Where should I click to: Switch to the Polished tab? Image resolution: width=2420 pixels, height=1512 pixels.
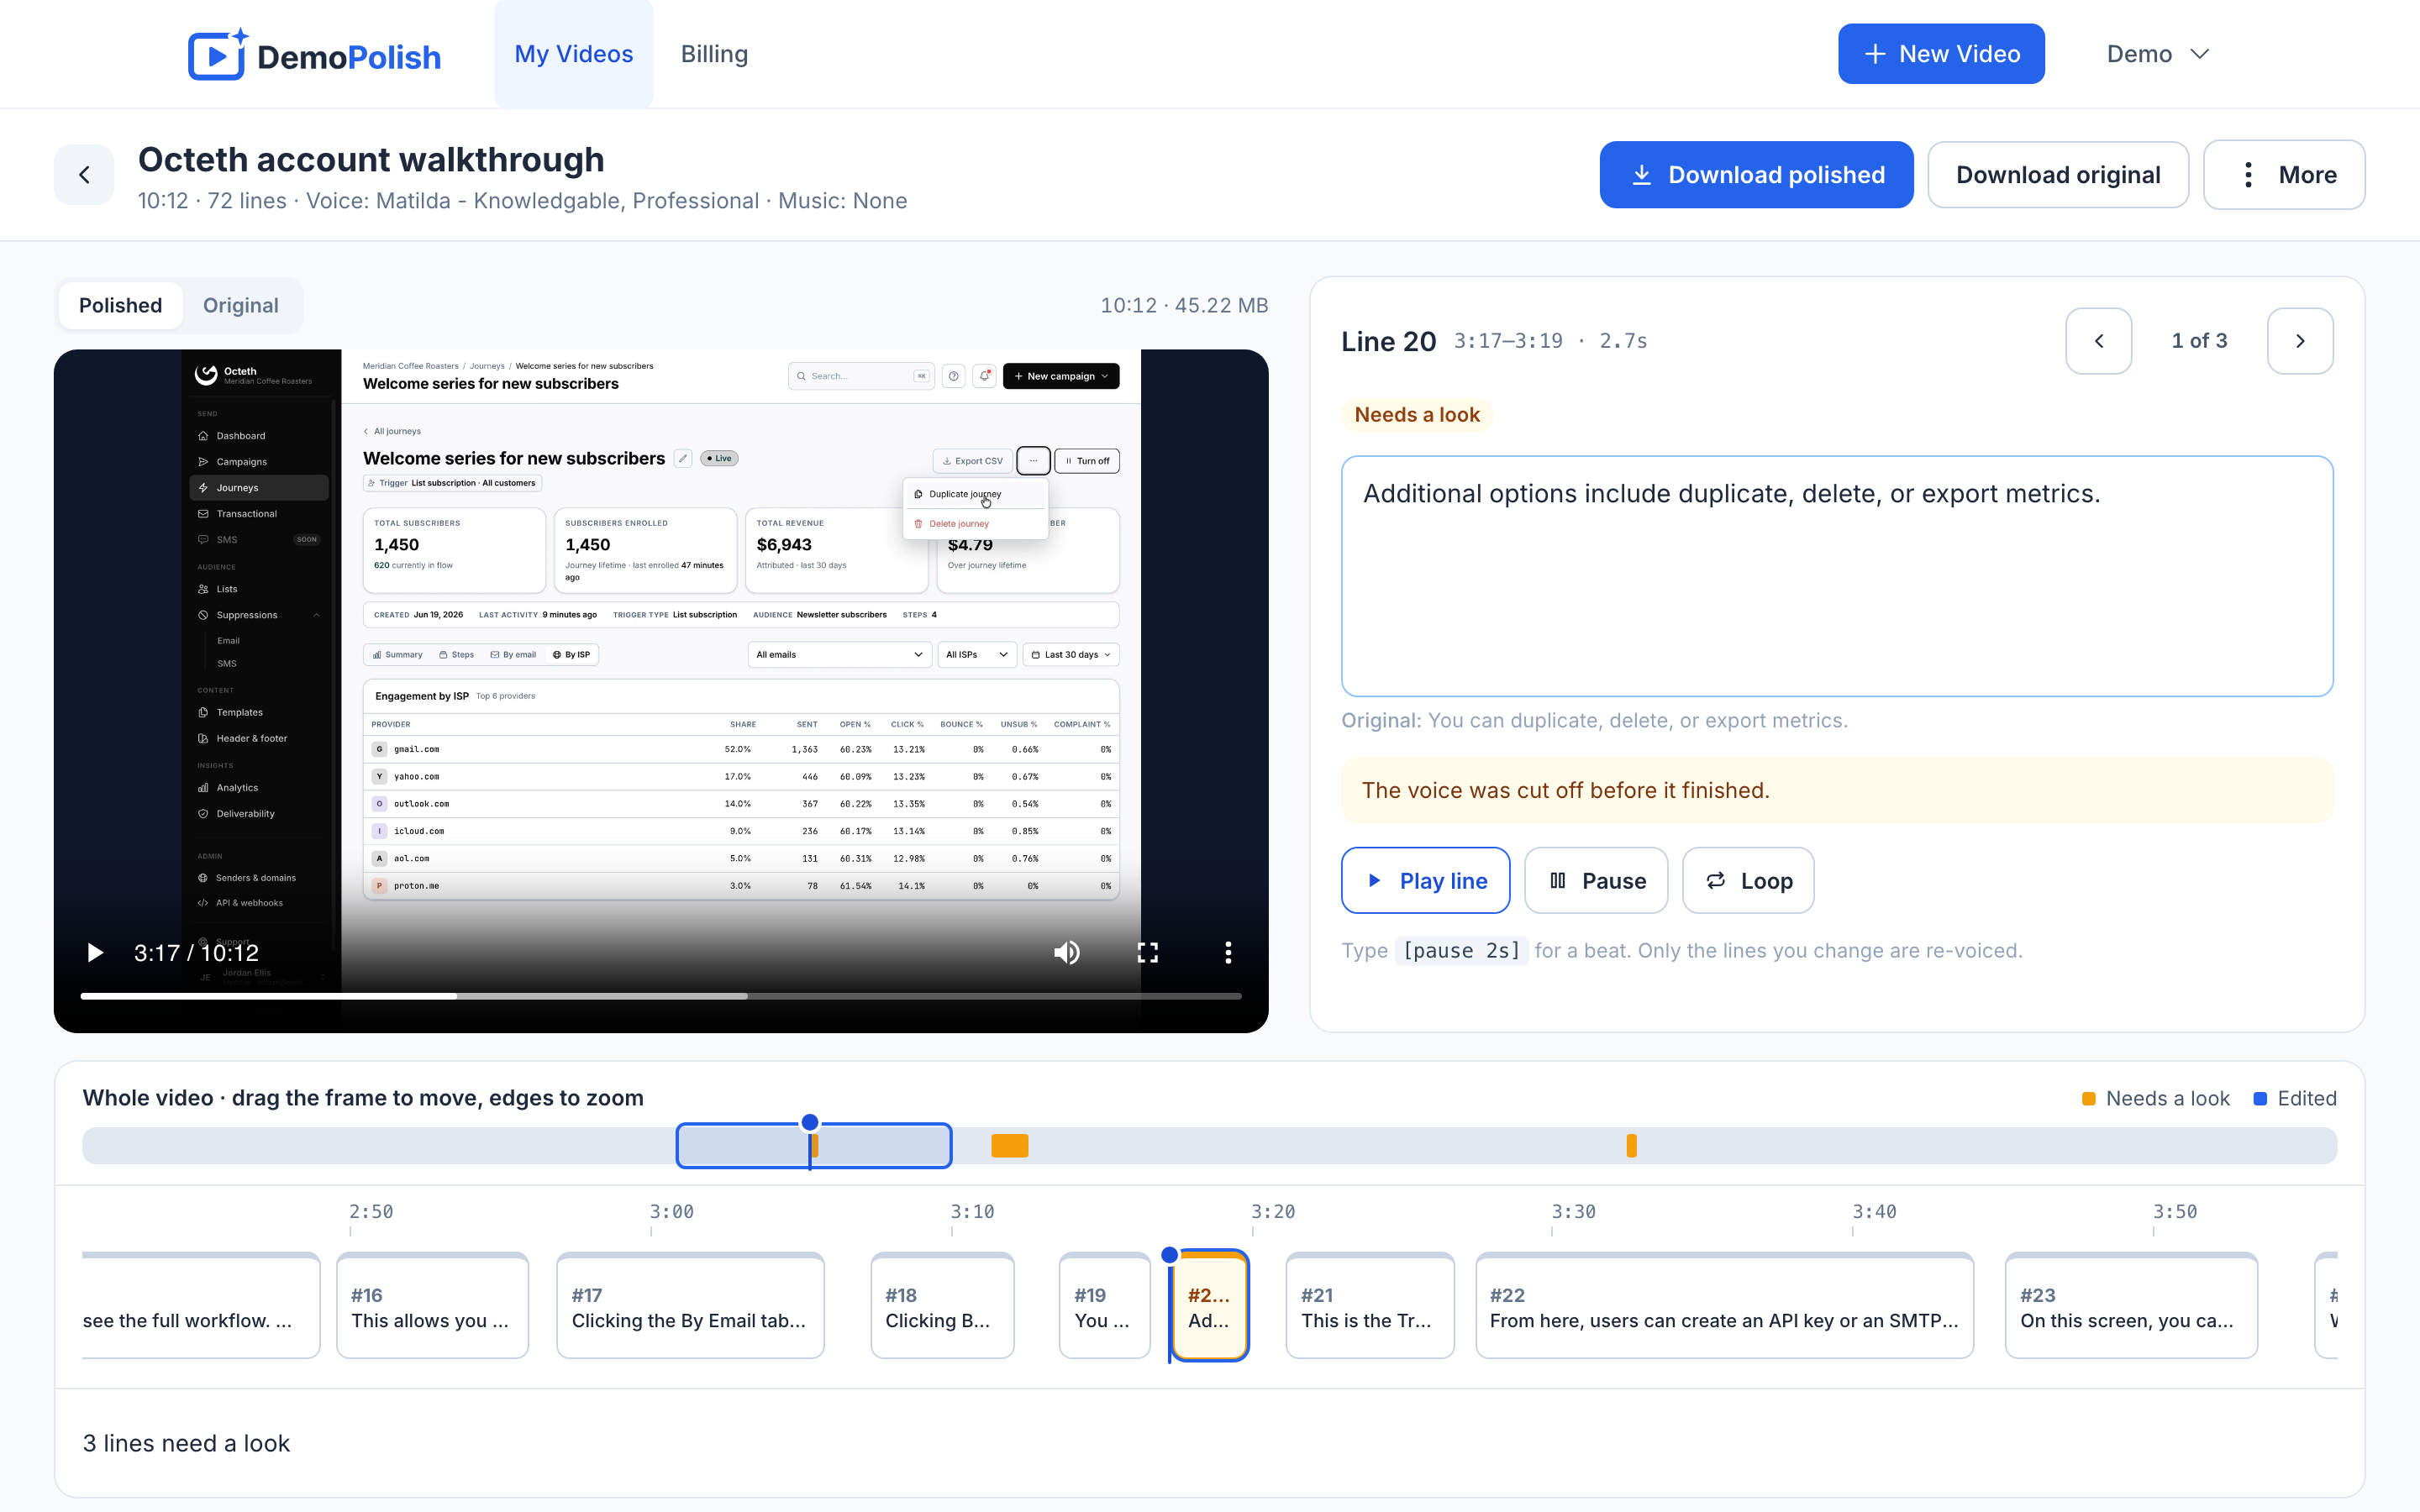120,305
